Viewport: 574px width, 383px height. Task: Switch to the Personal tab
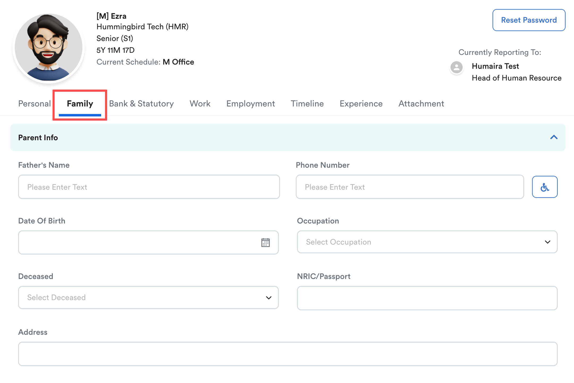[x=34, y=104]
